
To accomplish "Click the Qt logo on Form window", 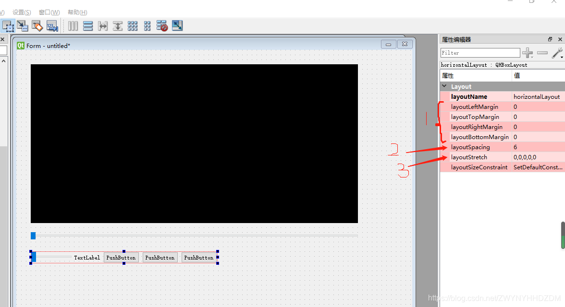I will tap(21, 46).
